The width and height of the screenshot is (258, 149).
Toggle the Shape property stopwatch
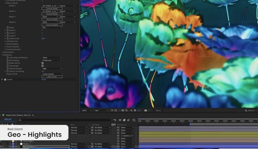coord(7,27)
